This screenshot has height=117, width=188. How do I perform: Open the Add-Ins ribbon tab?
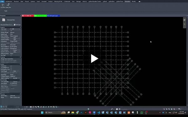(x=85, y=2)
